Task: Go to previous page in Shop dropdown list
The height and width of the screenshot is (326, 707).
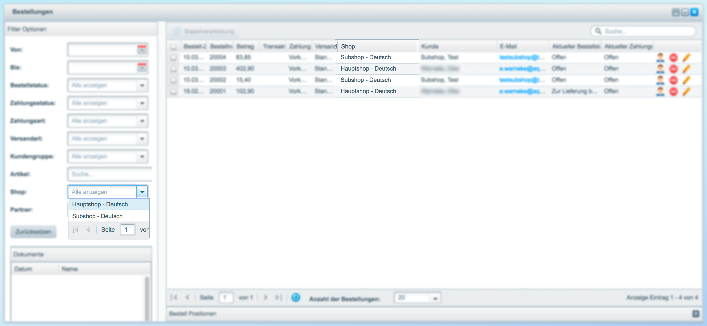Action: [88, 229]
